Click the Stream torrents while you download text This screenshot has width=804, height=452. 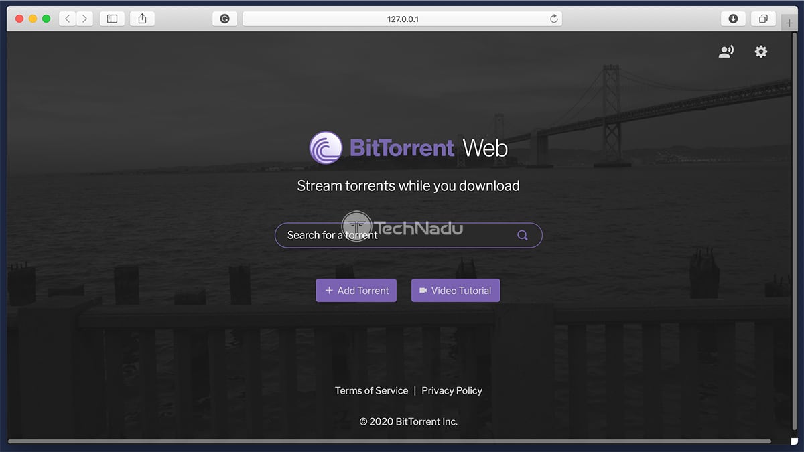click(x=409, y=185)
